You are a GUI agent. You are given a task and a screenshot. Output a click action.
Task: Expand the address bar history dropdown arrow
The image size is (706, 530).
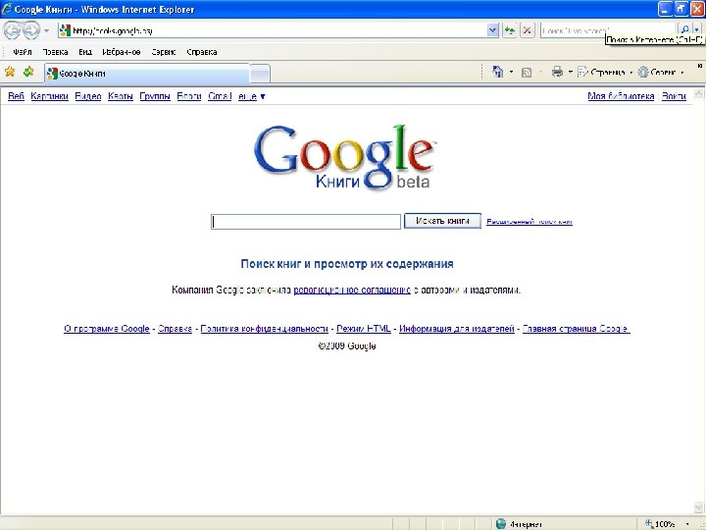493,30
